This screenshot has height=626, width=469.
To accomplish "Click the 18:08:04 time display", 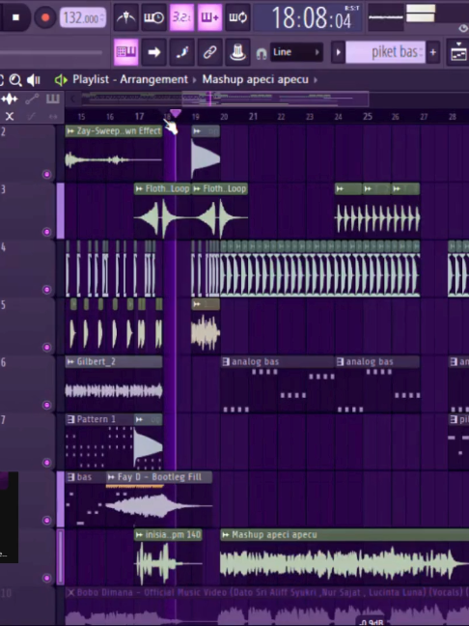I will point(308,18).
